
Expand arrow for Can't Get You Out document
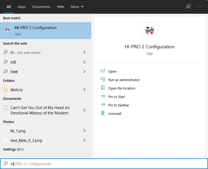tap(84, 110)
